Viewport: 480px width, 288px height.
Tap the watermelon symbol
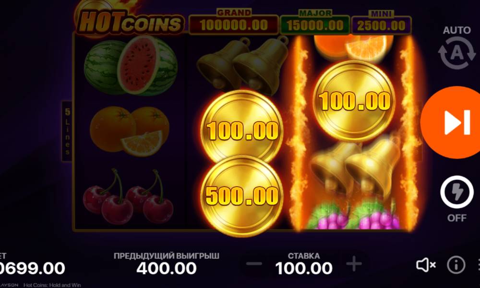coord(131,65)
